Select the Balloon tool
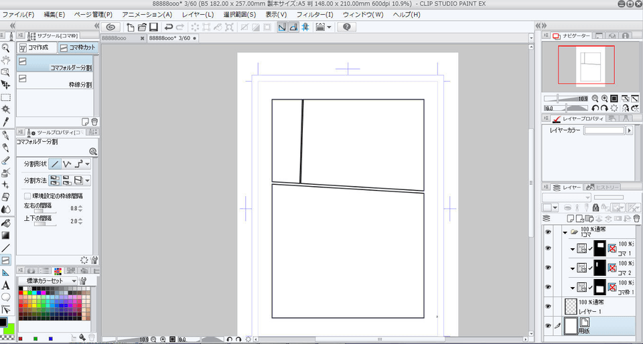 (x=5, y=296)
